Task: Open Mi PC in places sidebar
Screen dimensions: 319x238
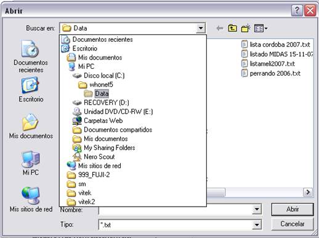Action: tap(31, 163)
